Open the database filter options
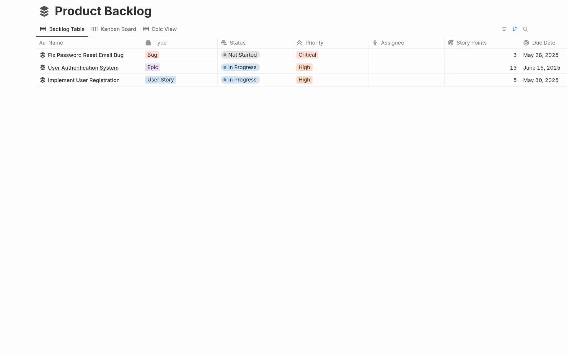The width and height of the screenshot is (567, 354). point(504,29)
